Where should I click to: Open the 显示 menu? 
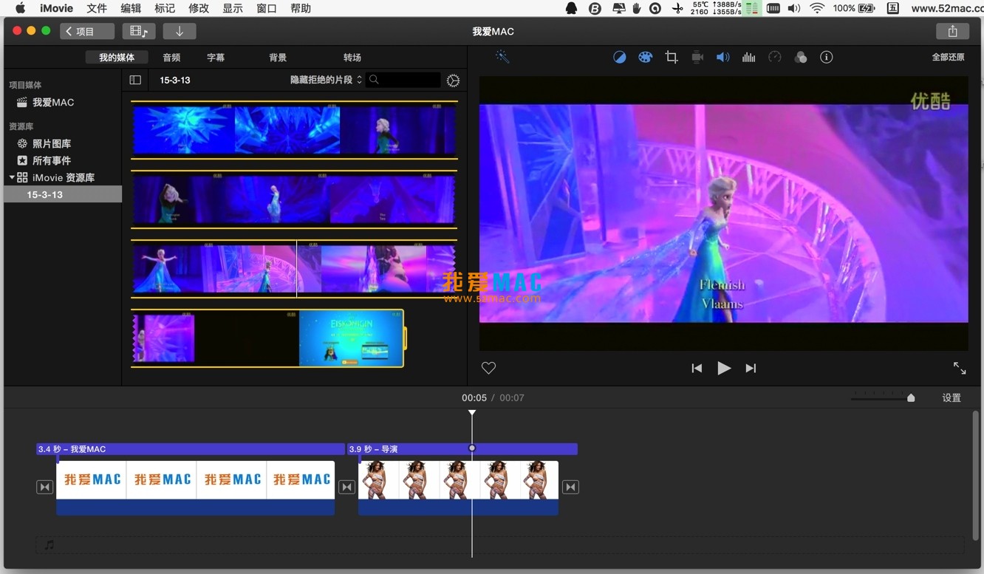(x=233, y=8)
